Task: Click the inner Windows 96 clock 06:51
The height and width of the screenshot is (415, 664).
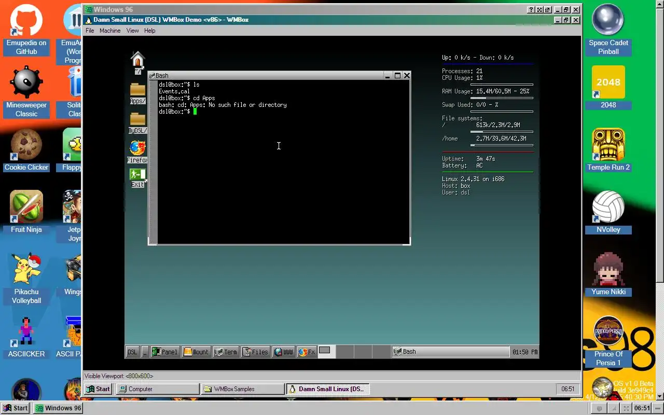Action: (x=568, y=389)
